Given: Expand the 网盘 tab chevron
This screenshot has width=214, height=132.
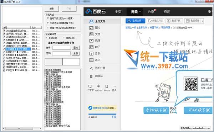Looking at the screenshot, I should tap(140, 12).
